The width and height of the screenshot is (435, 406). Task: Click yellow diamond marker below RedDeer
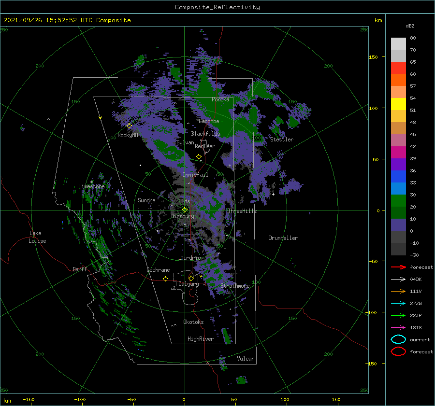[x=199, y=157]
